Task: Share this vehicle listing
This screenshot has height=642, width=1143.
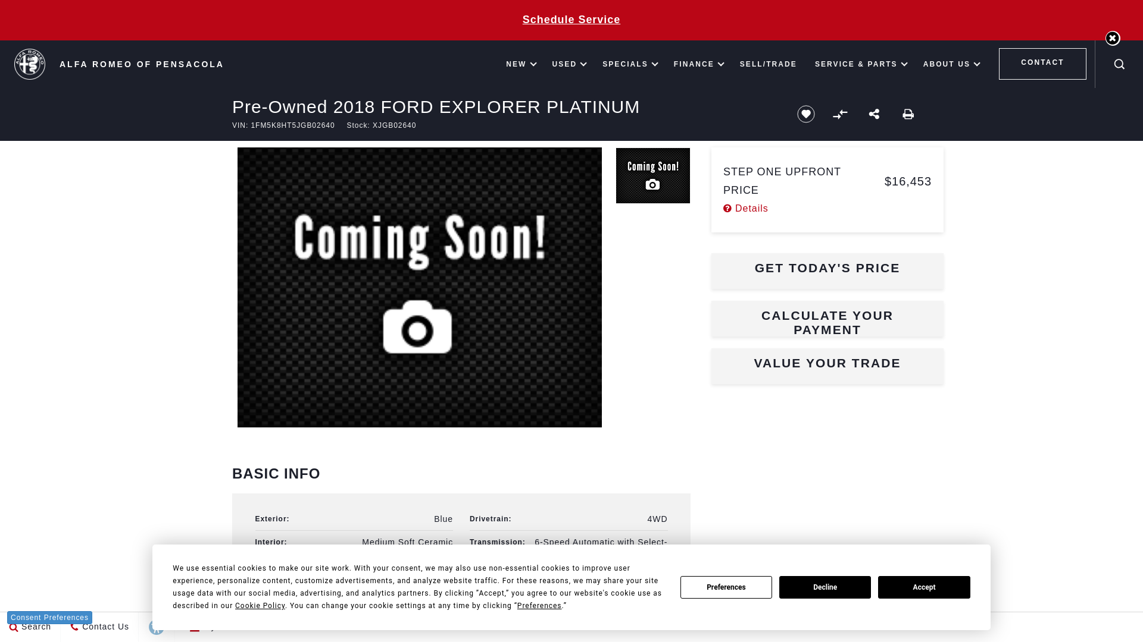Action: [874, 114]
